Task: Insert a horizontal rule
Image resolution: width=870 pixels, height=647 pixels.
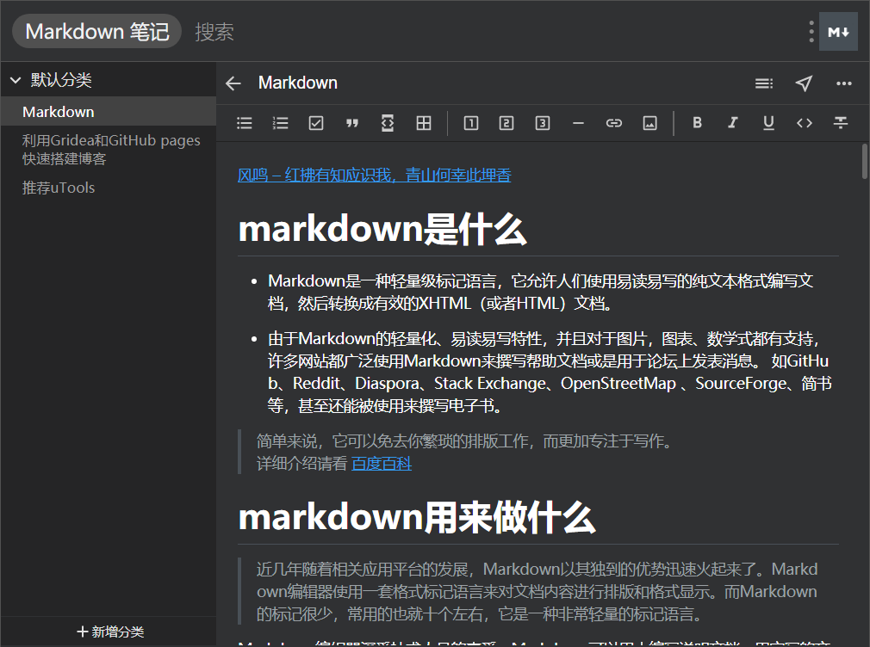Action: click(x=578, y=123)
